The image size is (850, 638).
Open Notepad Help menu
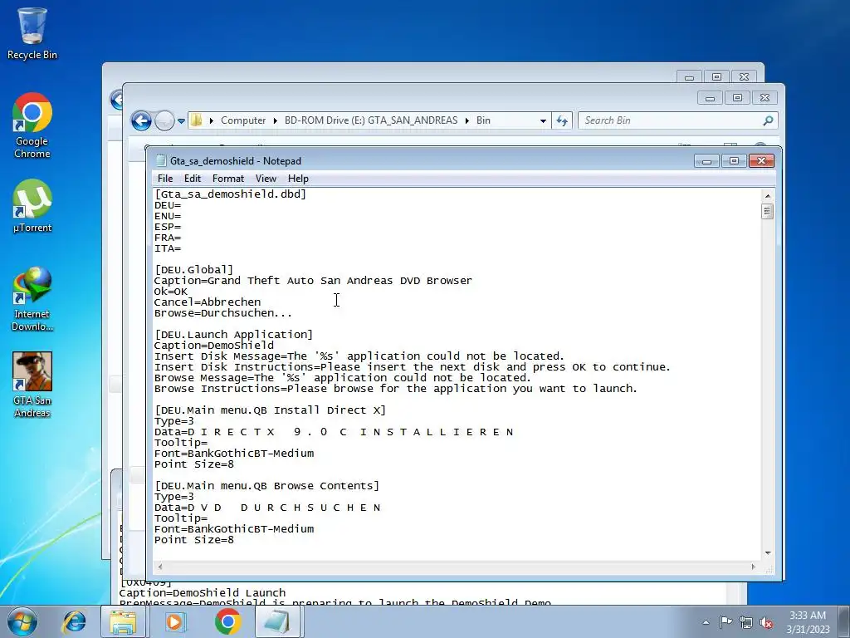pos(298,179)
